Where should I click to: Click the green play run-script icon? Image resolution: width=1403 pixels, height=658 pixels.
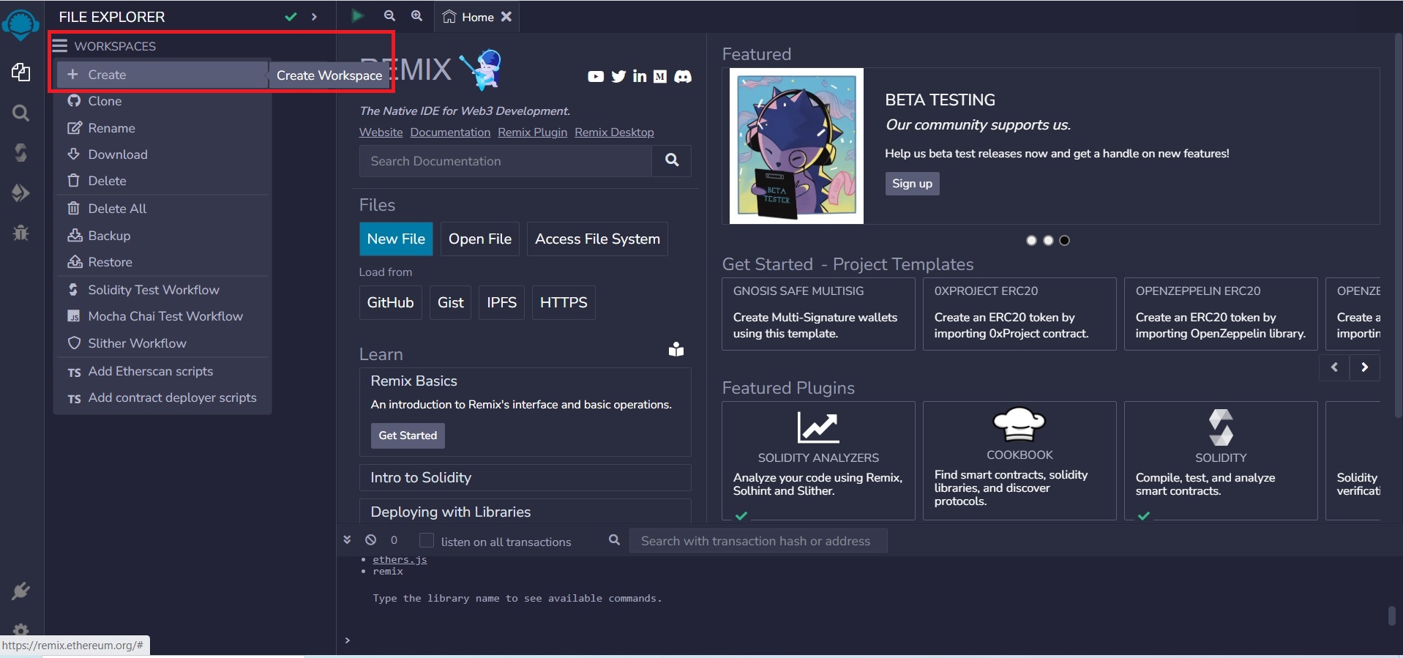pyautogui.click(x=357, y=16)
